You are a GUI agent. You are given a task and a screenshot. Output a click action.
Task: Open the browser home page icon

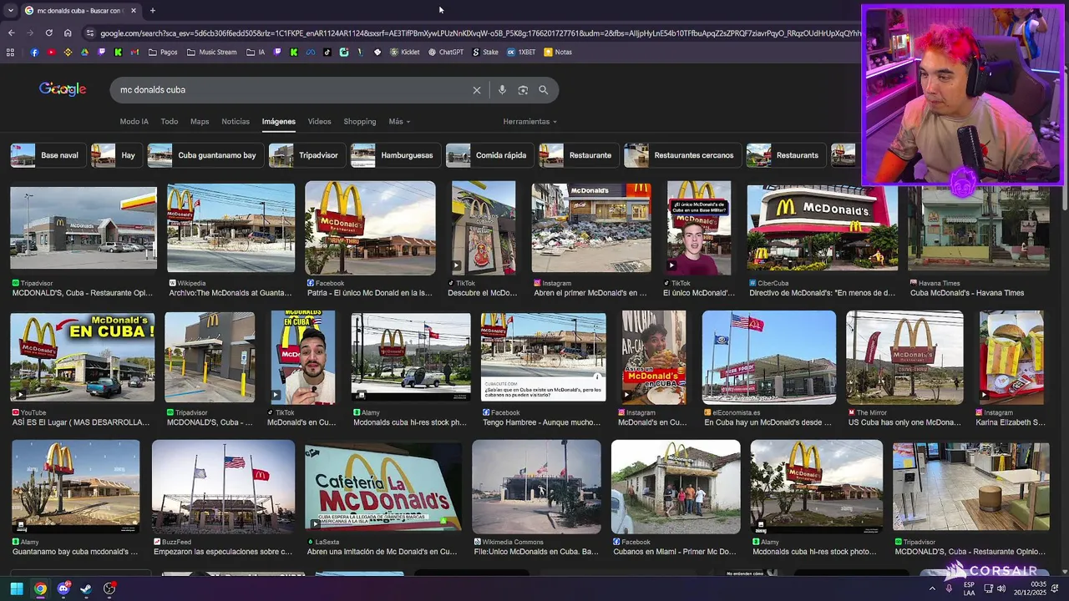[68, 33]
